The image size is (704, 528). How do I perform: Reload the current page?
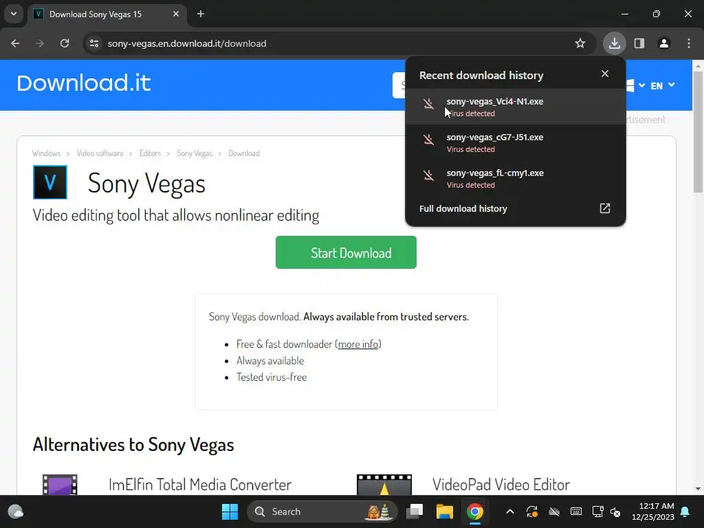pyautogui.click(x=65, y=43)
